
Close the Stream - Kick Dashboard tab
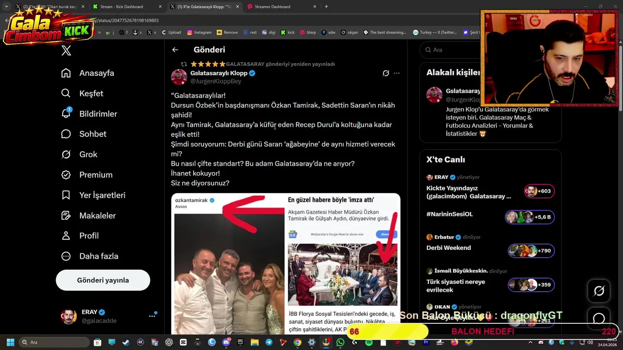tap(160, 7)
